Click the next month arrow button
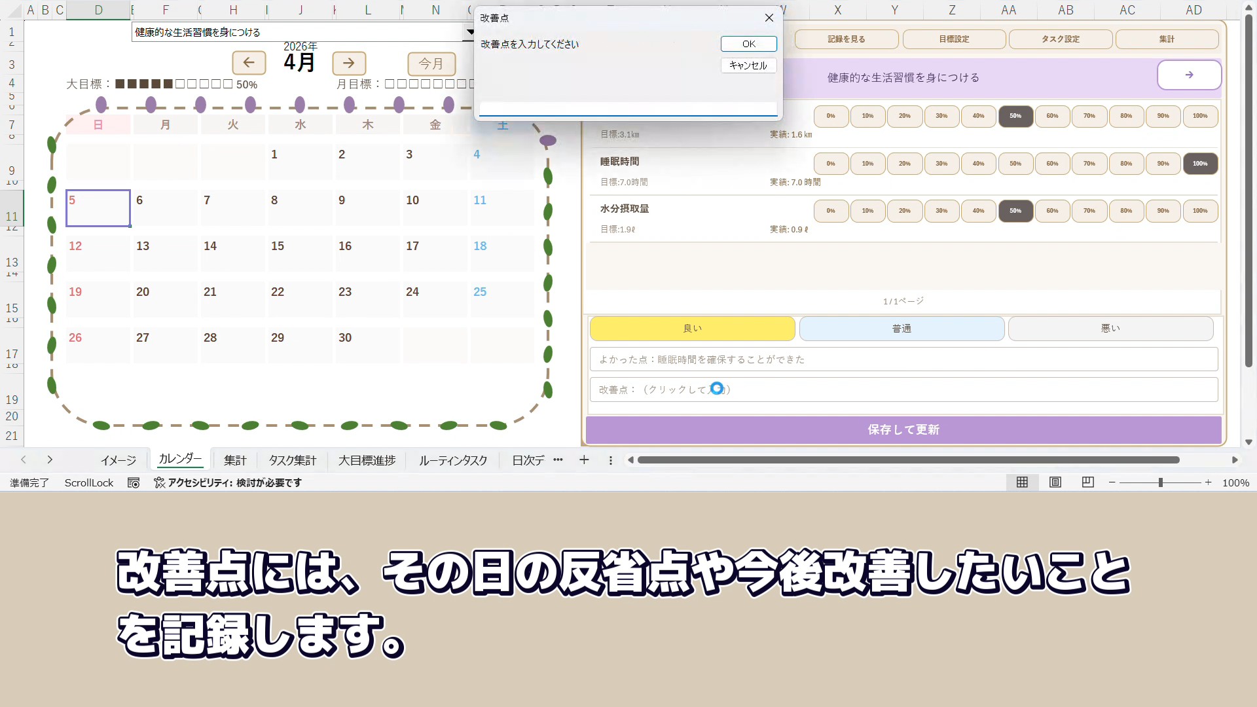Image resolution: width=1257 pixels, height=707 pixels. pyautogui.click(x=349, y=63)
